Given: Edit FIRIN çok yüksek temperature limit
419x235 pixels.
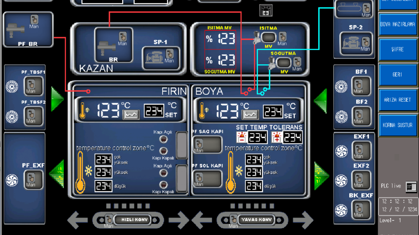Looking at the screenshot, I should click(x=104, y=160).
